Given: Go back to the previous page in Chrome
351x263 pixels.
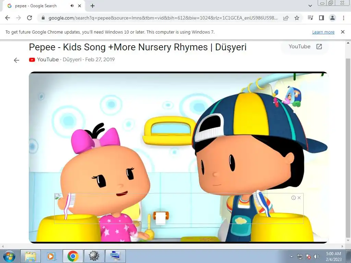Looking at the screenshot, I should [8, 18].
